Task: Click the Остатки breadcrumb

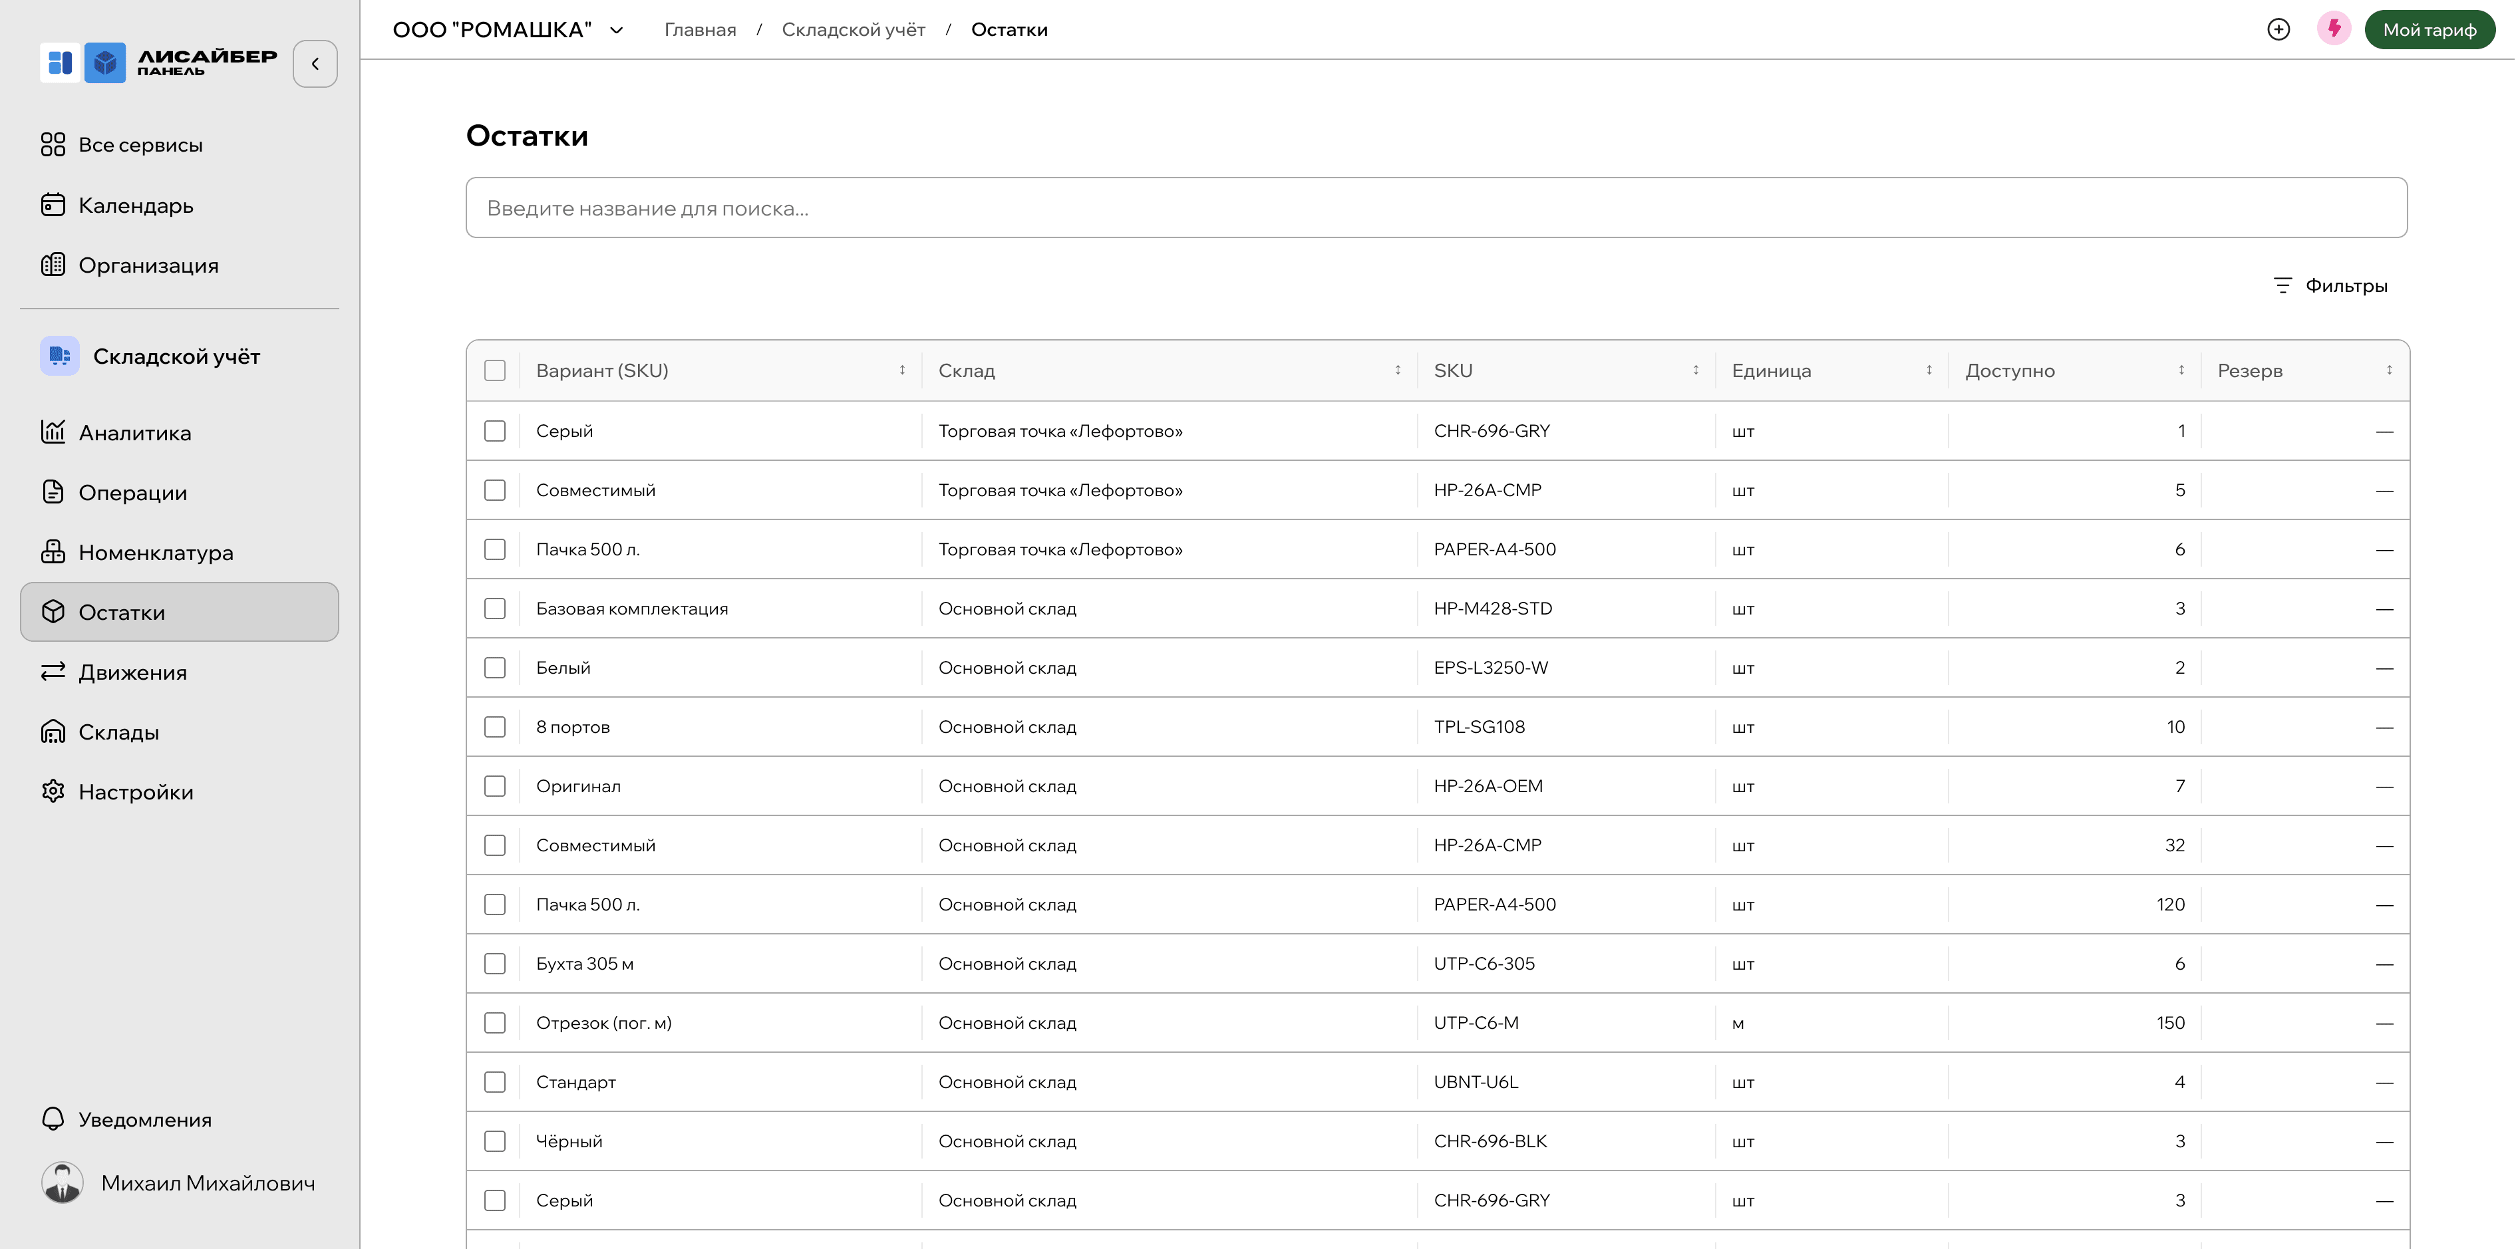Action: pyautogui.click(x=1009, y=29)
